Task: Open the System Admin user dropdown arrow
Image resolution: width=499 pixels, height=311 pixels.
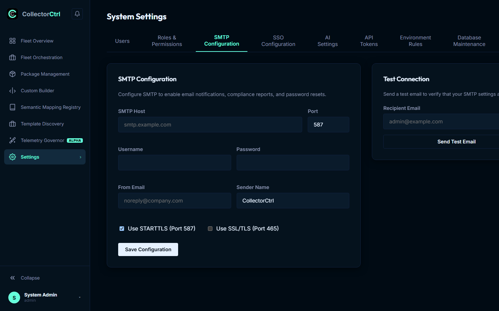Action: coord(80,298)
